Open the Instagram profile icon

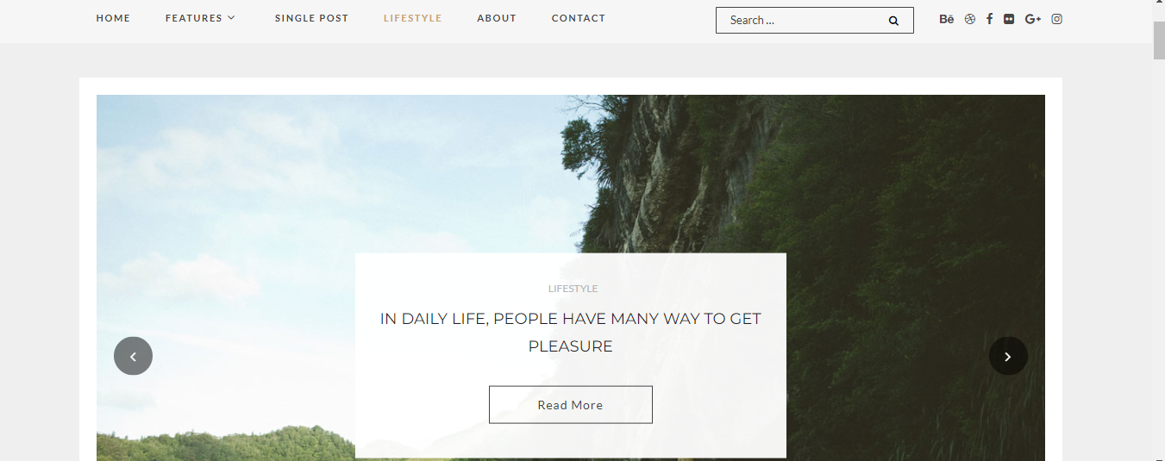pos(1057,19)
